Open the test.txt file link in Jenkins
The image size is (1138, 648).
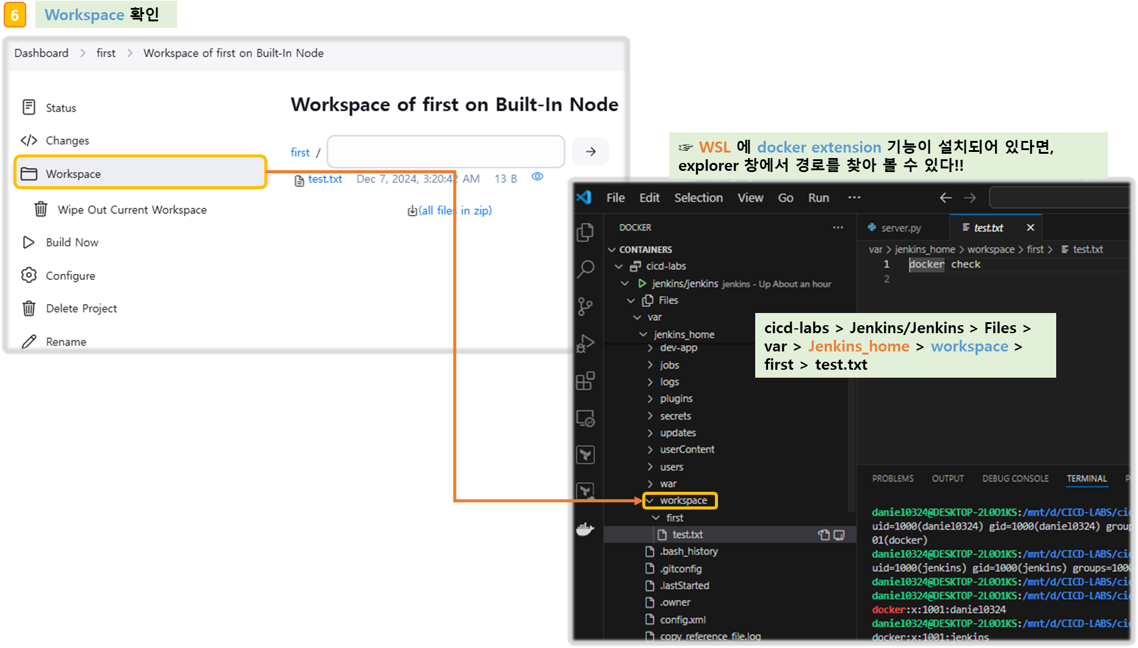pyautogui.click(x=325, y=179)
